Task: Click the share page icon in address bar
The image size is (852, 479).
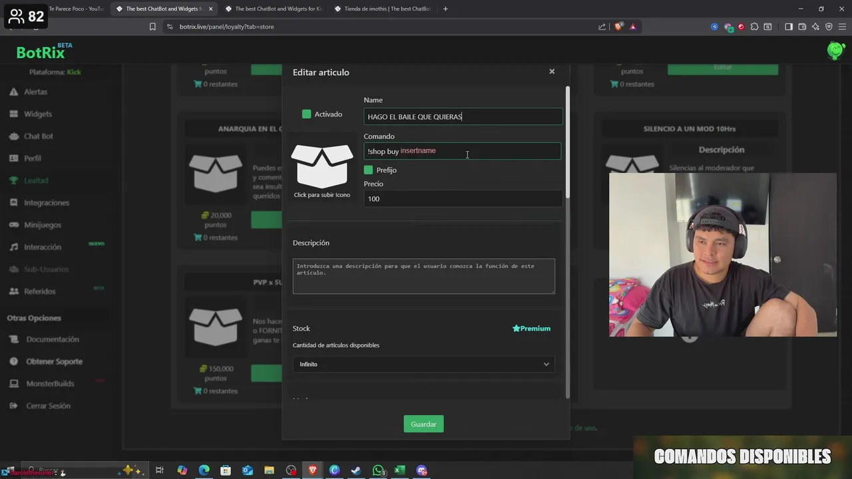Action: (602, 27)
